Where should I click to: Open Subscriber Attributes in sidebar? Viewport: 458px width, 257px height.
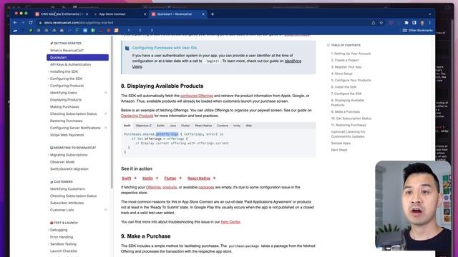pyautogui.click(x=67, y=203)
